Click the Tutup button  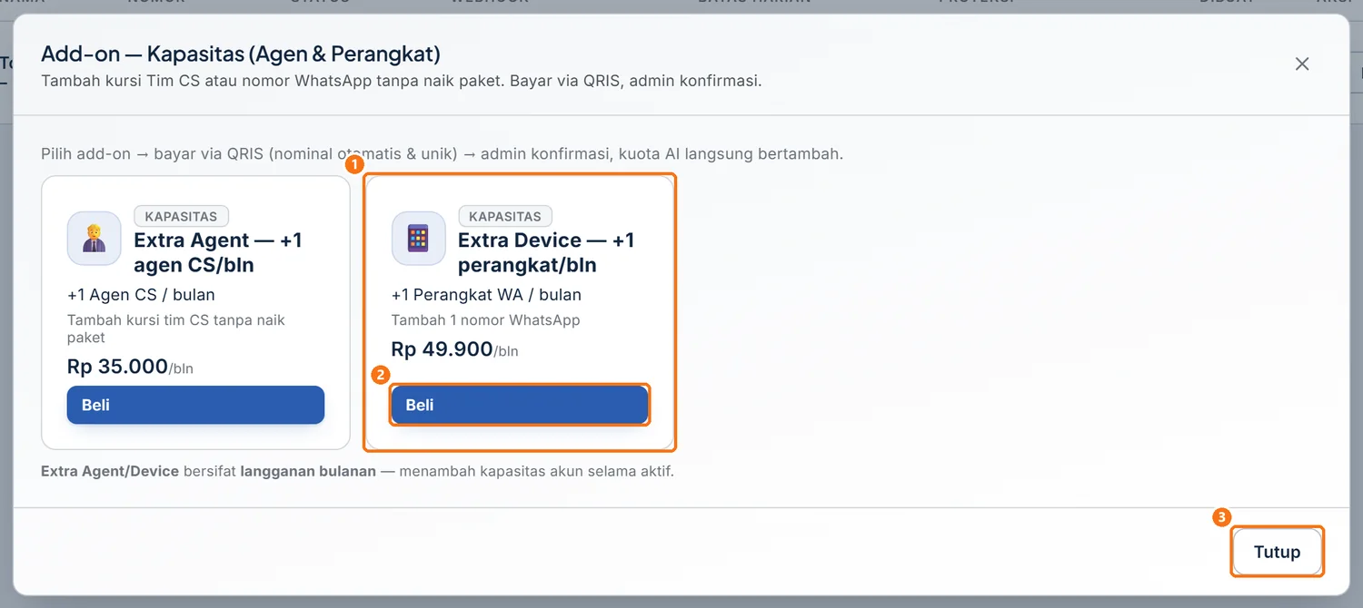[1277, 552]
